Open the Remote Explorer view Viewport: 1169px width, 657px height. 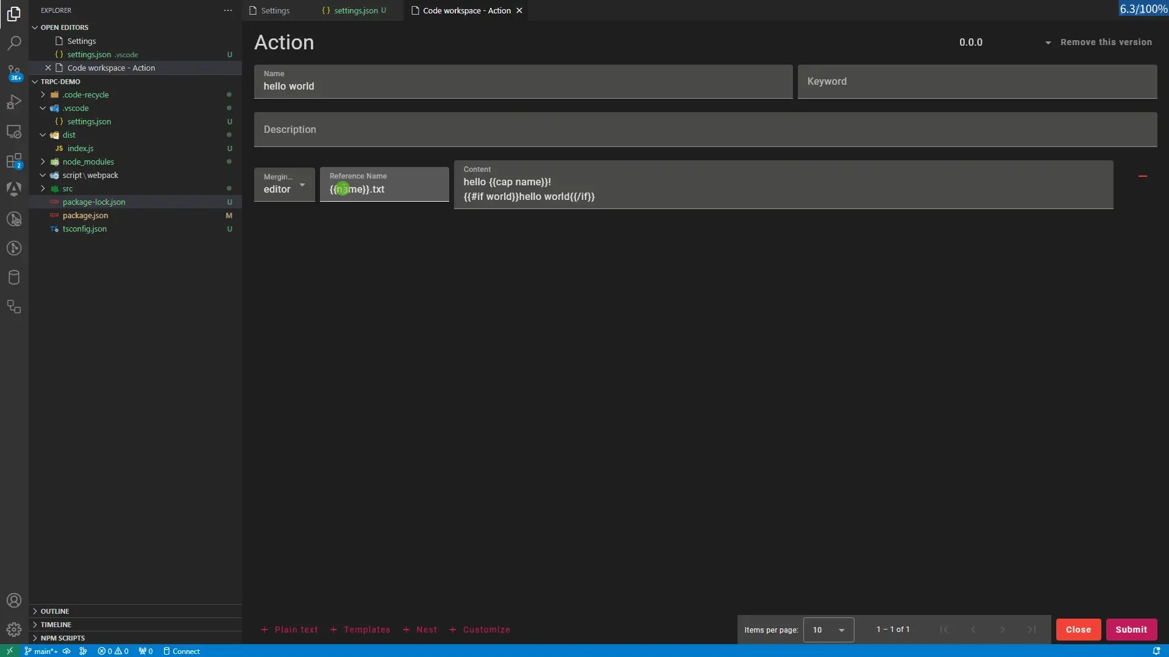click(x=14, y=132)
